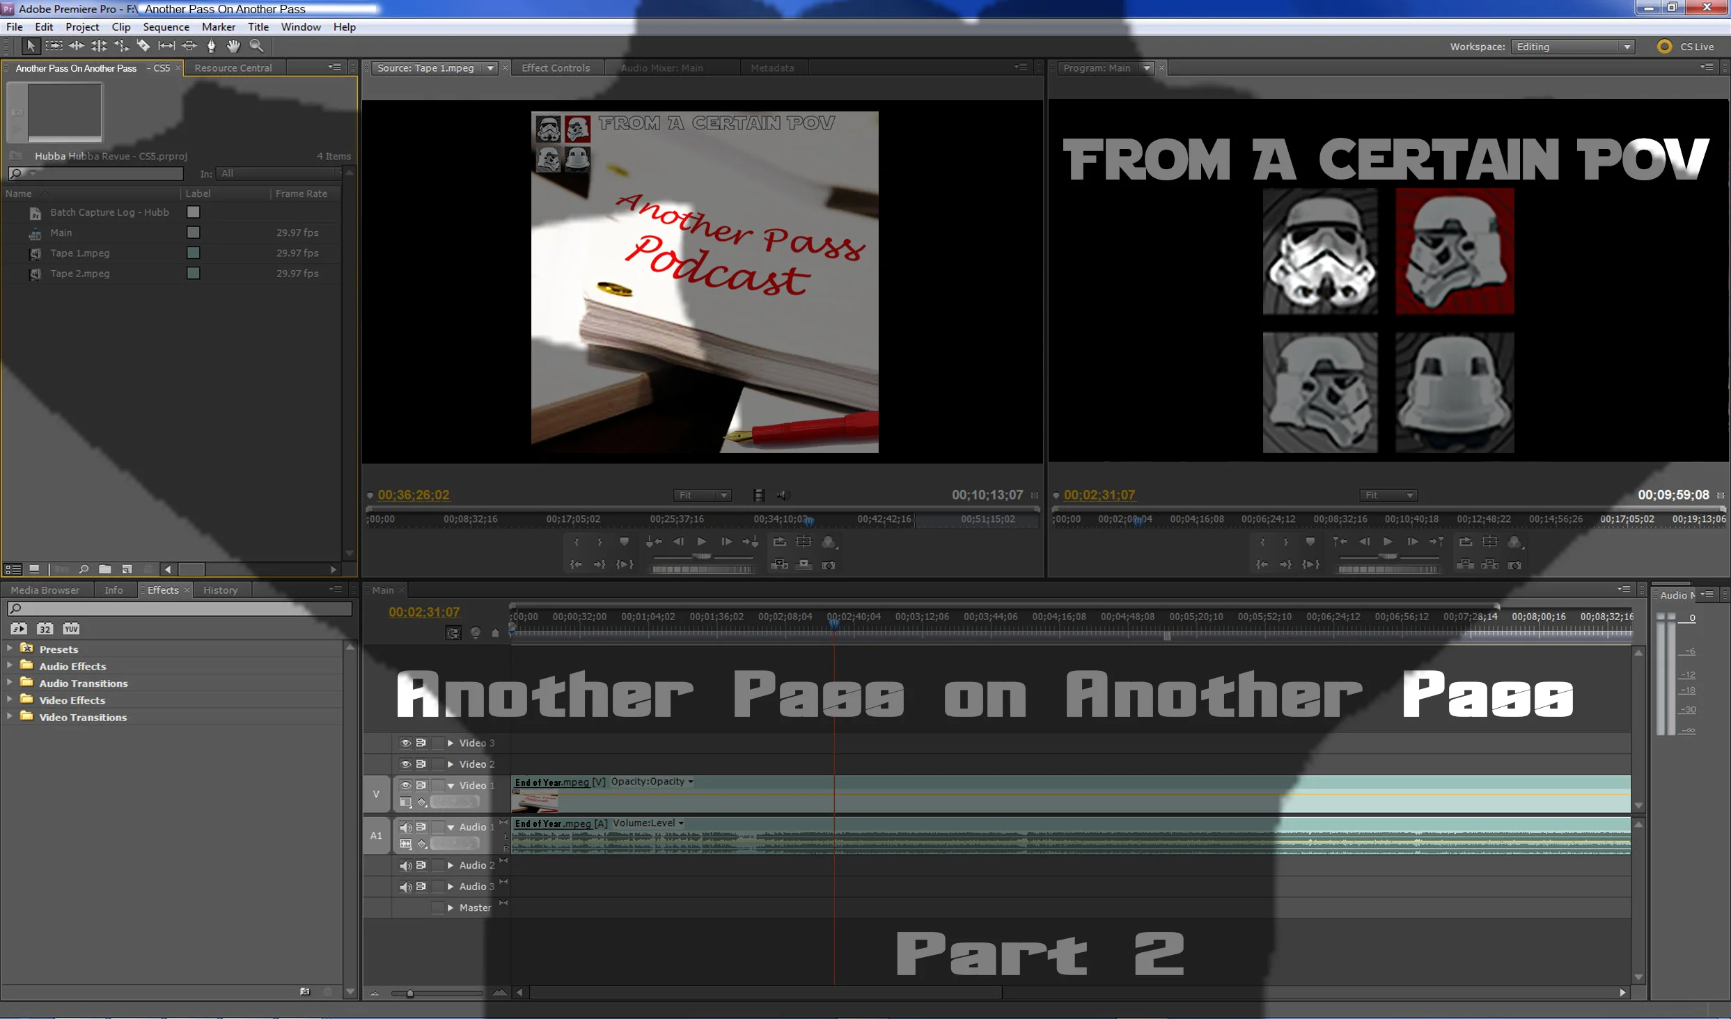Expand the Video 3 track
The width and height of the screenshot is (1731, 1019).
pos(451,743)
